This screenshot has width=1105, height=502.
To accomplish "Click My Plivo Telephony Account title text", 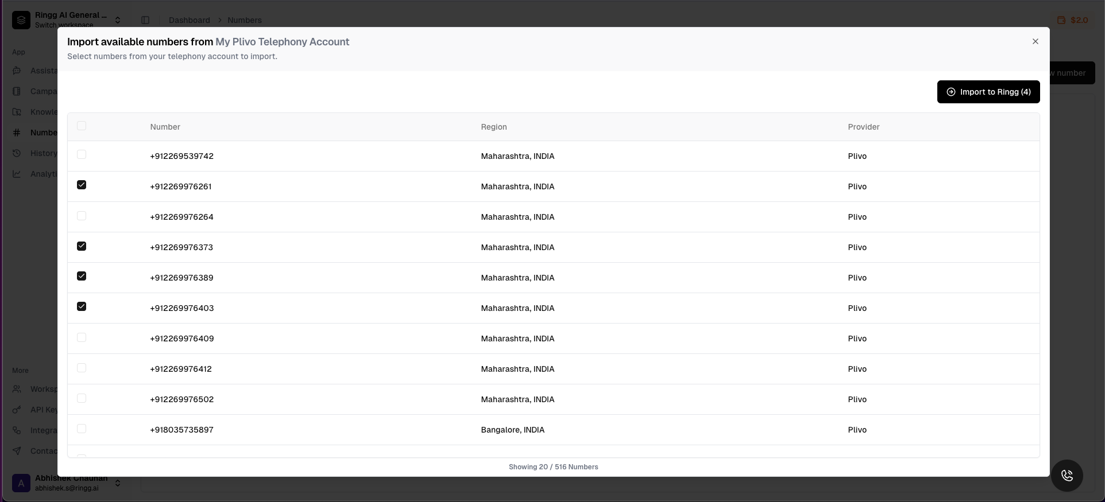I will 283,42.
